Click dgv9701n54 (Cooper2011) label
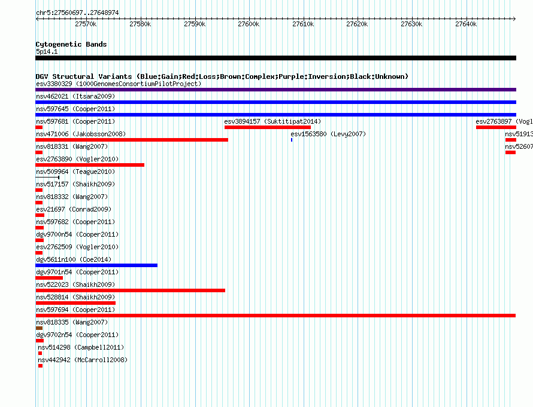 (77, 272)
